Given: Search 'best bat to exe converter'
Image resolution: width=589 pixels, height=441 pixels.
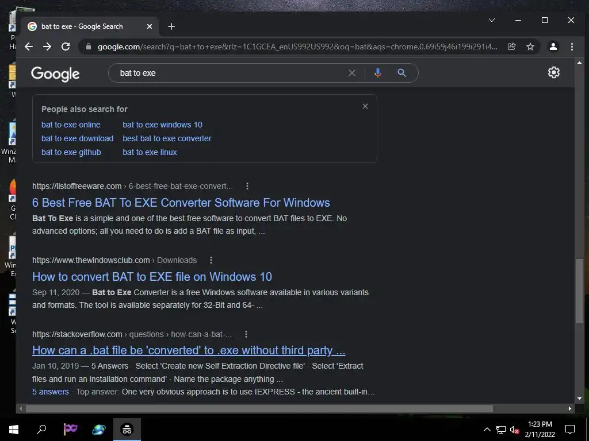Looking at the screenshot, I should pyautogui.click(x=167, y=138).
